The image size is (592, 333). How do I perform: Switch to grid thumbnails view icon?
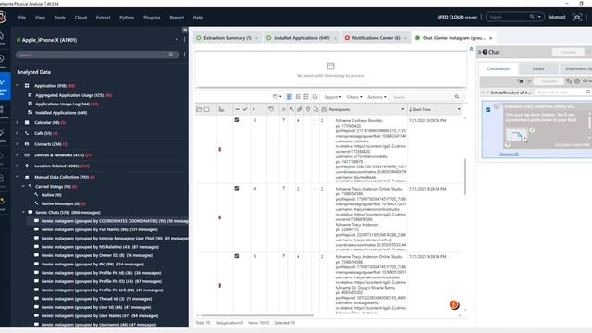coord(306,97)
